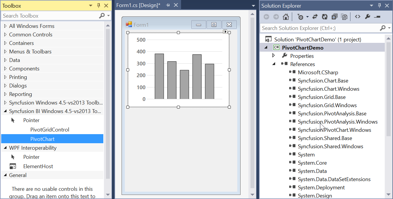Select Syncfusion.Chart.Base reference
393x199 pixels.
pos(323,80)
